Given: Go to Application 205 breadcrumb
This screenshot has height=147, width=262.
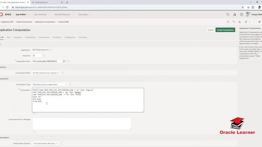Looking at the screenshot, I should (x=7, y=22).
